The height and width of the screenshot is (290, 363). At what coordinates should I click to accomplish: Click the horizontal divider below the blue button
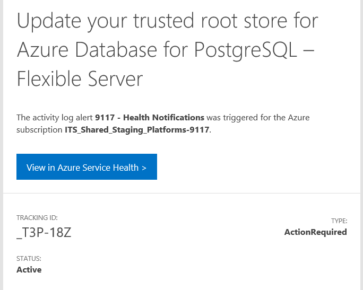click(181, 193)
